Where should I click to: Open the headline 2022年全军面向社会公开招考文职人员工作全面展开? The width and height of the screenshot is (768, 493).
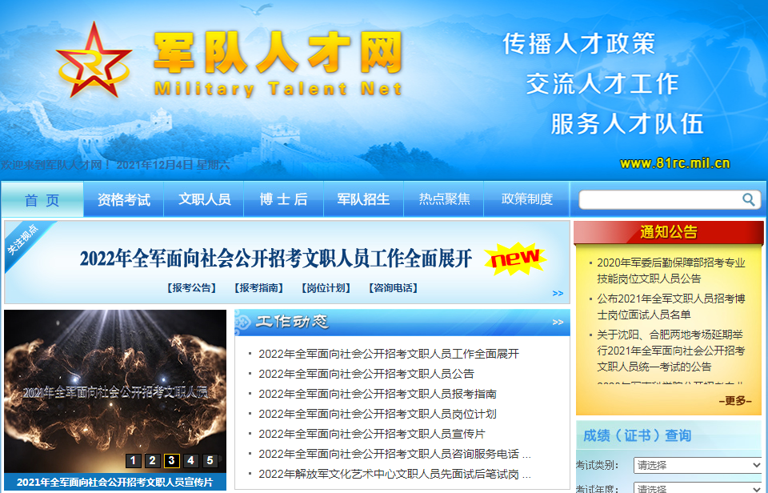click(276, 259)
